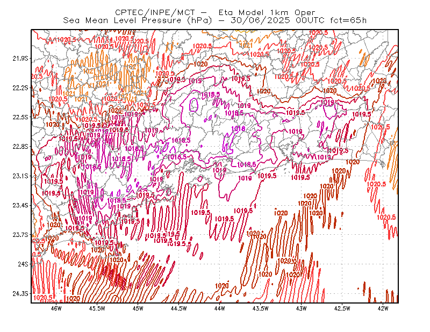Image resolution: width=430 pixels, height=332 pixels.
Task: Click the magenta '1018' contour label
Action: pos(238,128)
